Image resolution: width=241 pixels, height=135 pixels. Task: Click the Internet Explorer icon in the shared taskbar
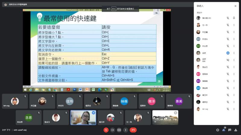(31, 90)
